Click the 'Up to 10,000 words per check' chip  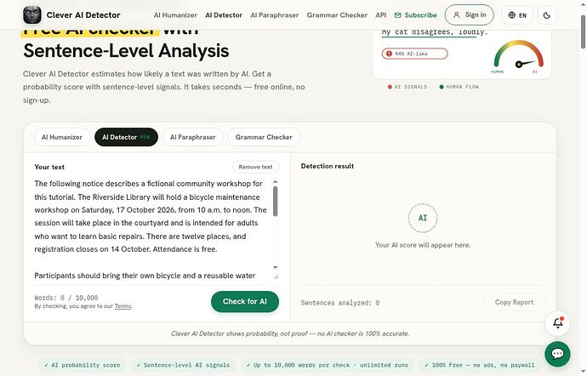[327, 365]
